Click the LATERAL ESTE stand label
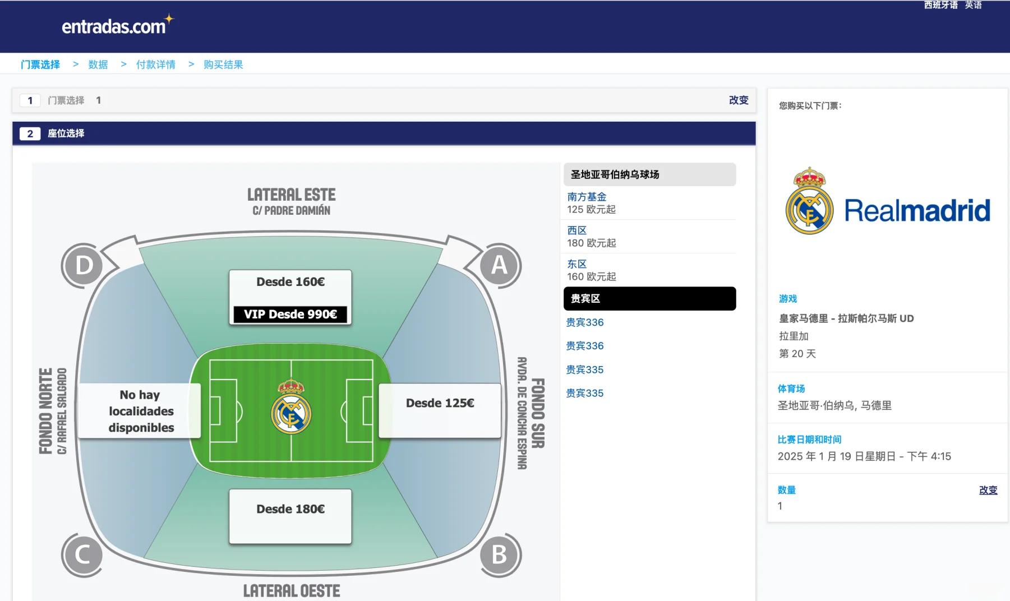Viewport: 1010px width, 601px height. pos(291,195)
